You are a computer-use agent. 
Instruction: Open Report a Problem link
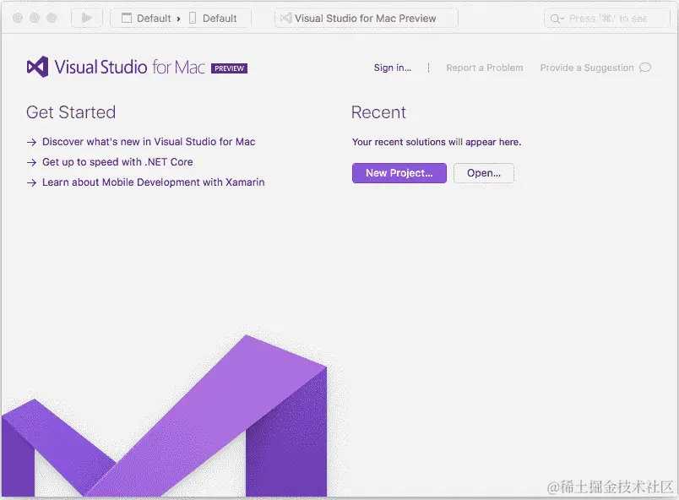(485, 68)
